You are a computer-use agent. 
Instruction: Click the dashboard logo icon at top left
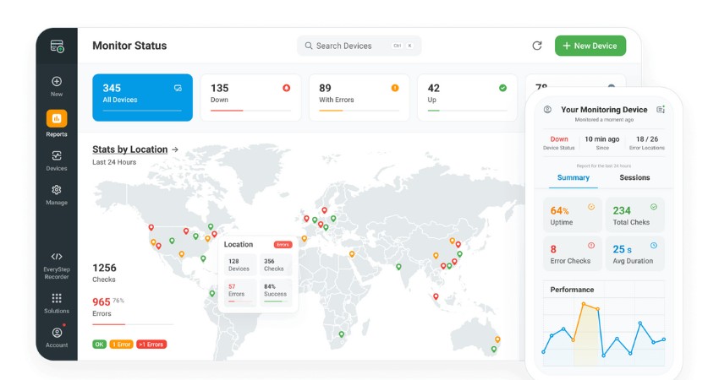coord(57,46)
